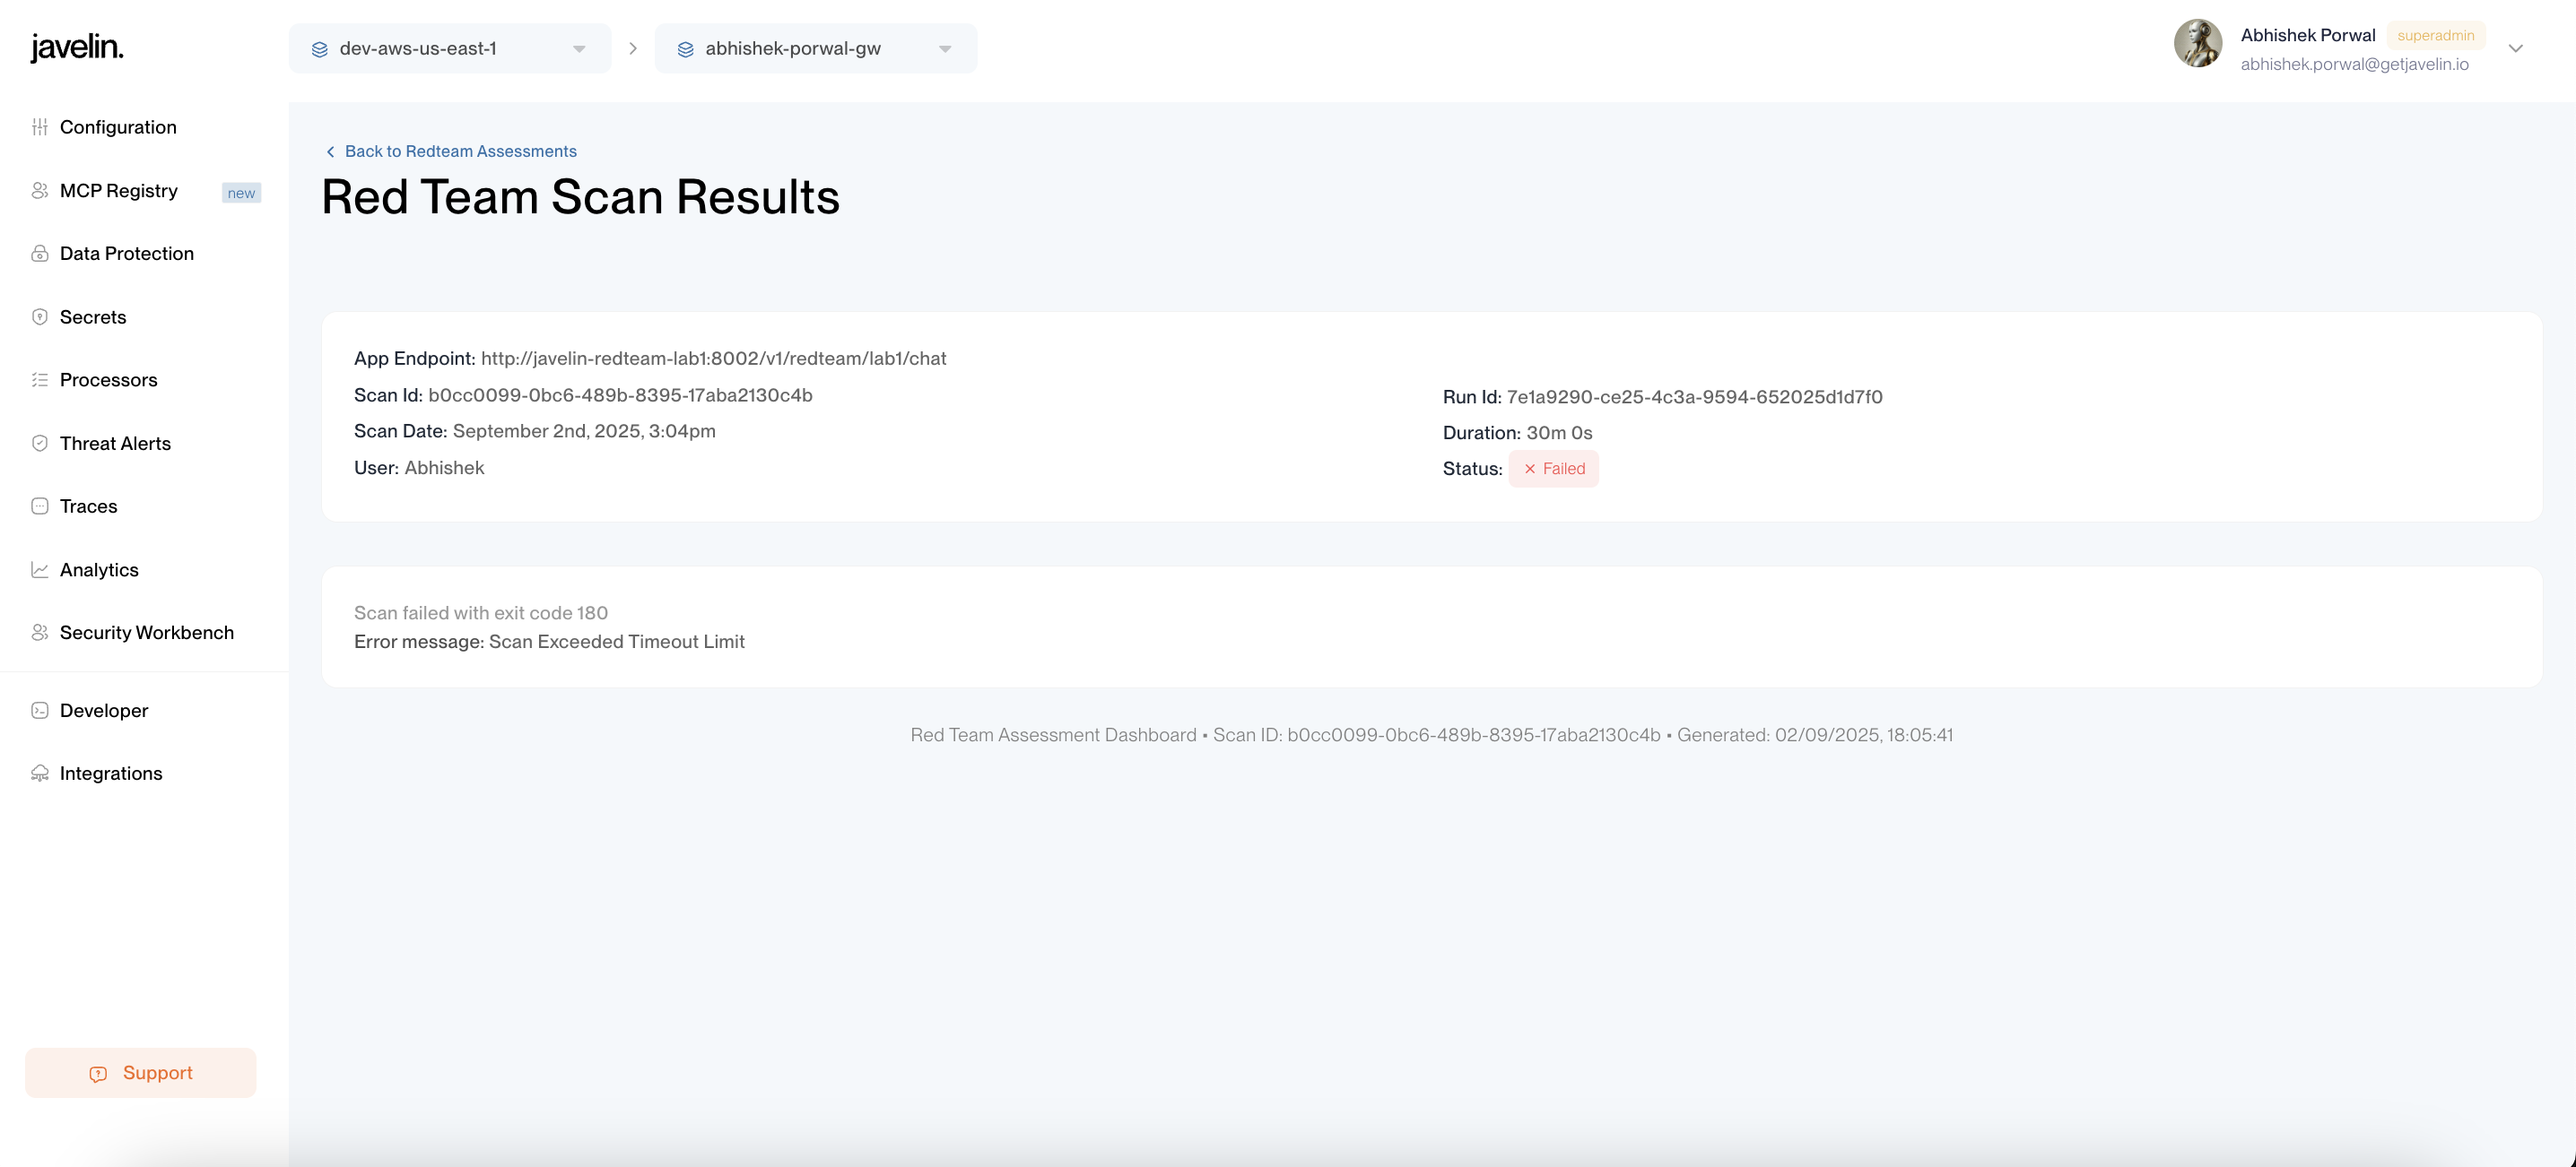Click the Abhishek Porwal user name
This screenshot has width=2576, height=1167.
(x=2308, y=35)
